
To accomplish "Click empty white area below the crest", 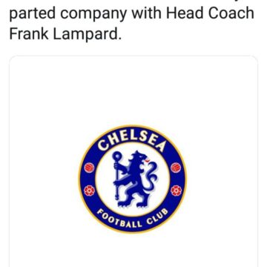I will click(x=133, y=250).
